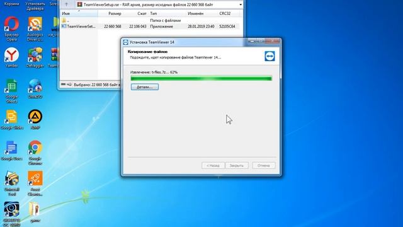Go up one level in WinRAR
Image resolution: width=403 pixels, height=227 pixels.
tap(66, 4)
